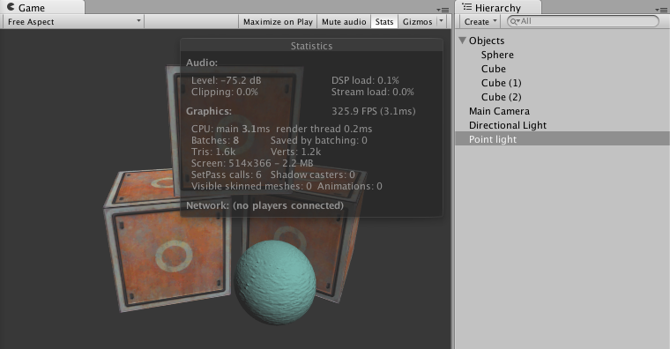Open the Gizmos dropdown arrow
Screen dimensions: 670x349
(442, 21)
